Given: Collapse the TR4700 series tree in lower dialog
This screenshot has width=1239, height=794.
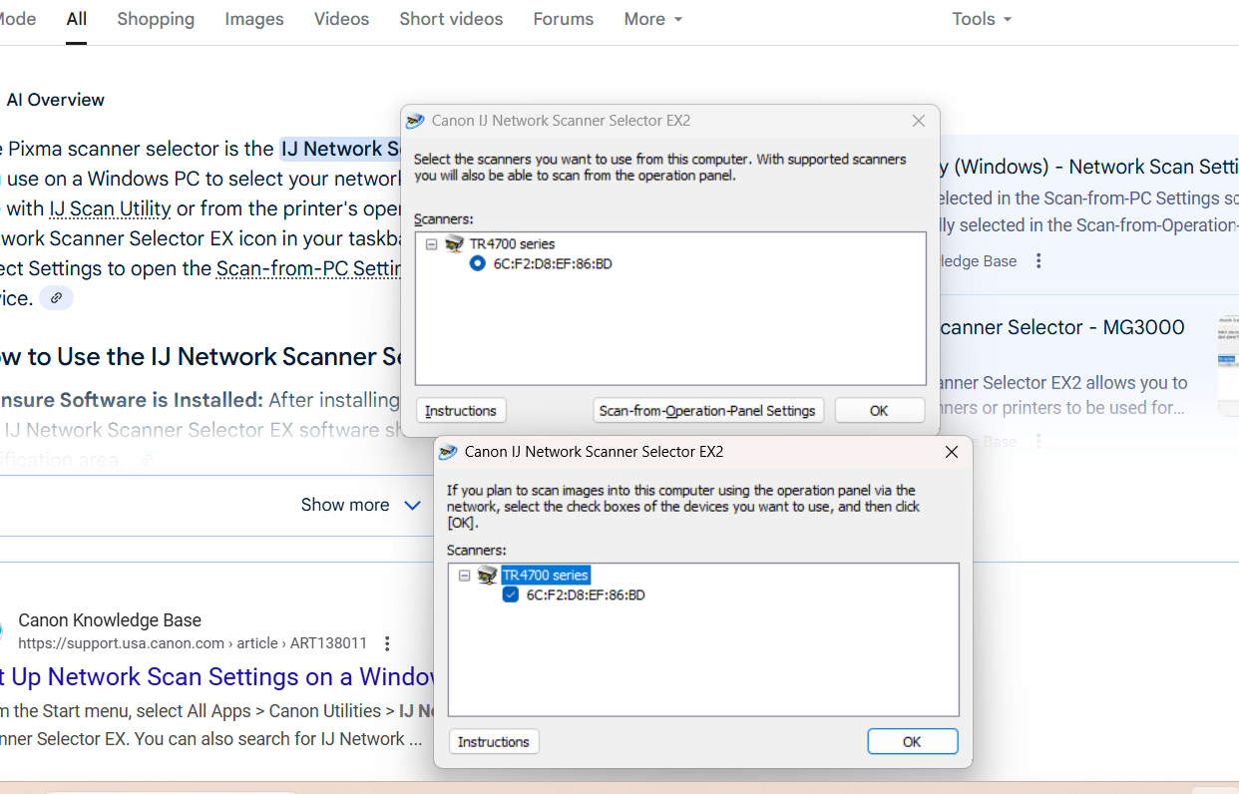Looking at the screenshot, I should [464, 576].
